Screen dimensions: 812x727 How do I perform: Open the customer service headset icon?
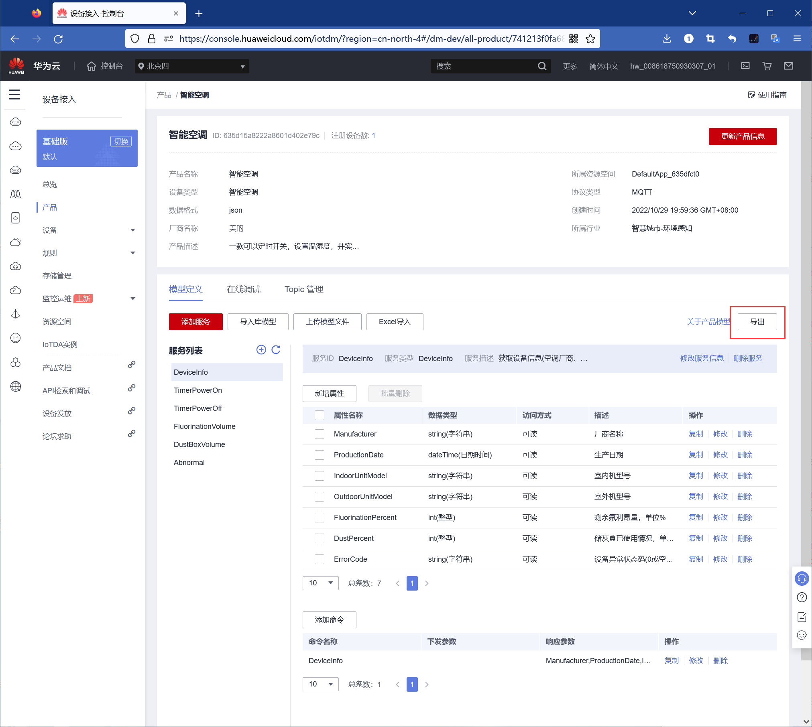click(802, 578)
